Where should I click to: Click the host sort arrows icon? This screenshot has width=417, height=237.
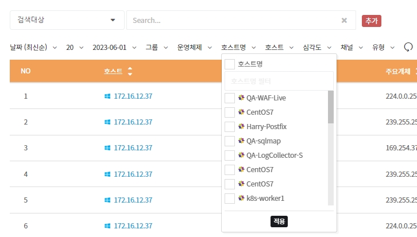tap(130, 72)
